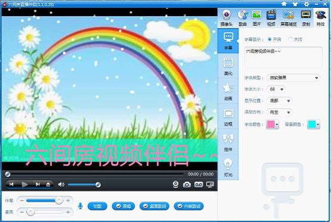Mute the player volume speaker icon
Image resolution: width=331 pixels, height=222 pixels.
point(61,184)
